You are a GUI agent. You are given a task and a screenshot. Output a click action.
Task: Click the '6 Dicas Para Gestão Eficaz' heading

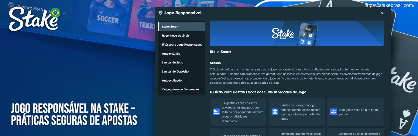pyautogui.click(x=258, y=92)
